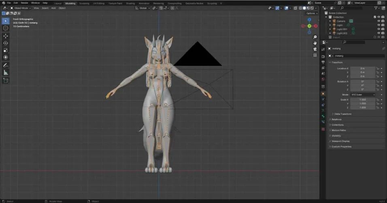Viewport: 387px width, 203px height.
Task: Expand the Delta Transform section
Action: coord(342,114)
